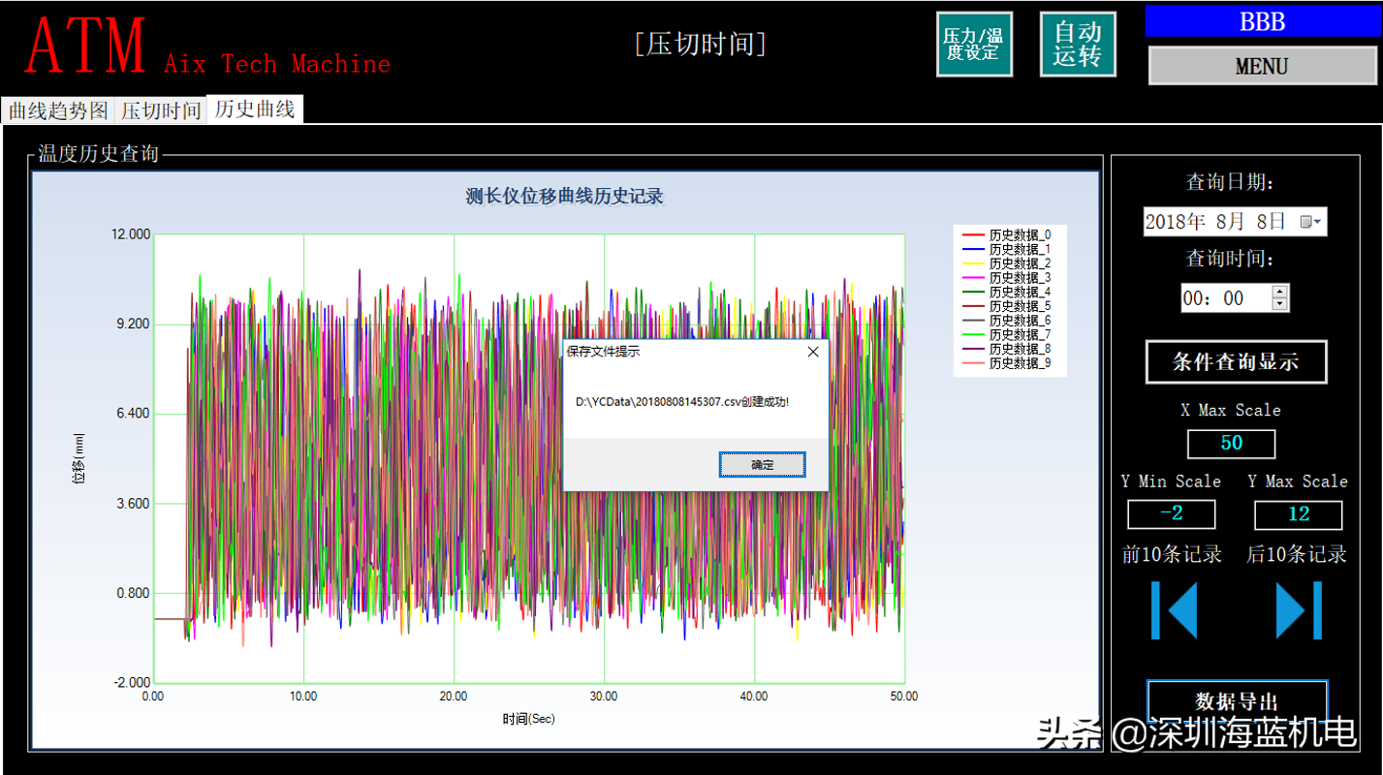Viewport: 1383px width, 775px height.
Task: Click legend entry 历史数据_9
Action: pos(1006,363)
